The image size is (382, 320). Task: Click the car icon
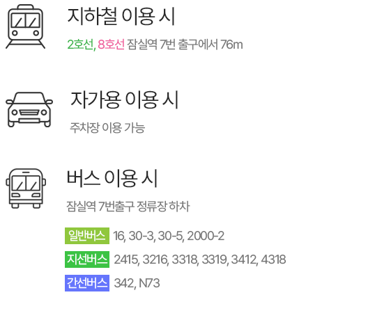tap(29, 109)
